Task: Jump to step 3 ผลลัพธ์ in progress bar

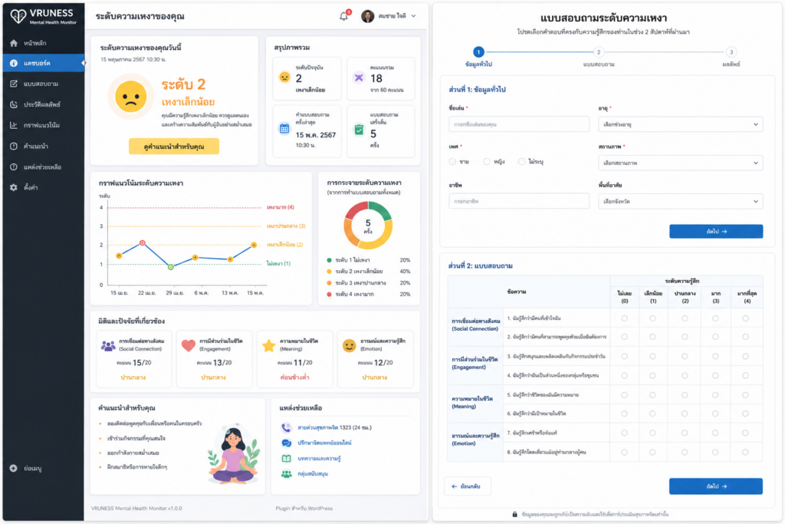Action: pyautogui.click(x=731, y=52)
